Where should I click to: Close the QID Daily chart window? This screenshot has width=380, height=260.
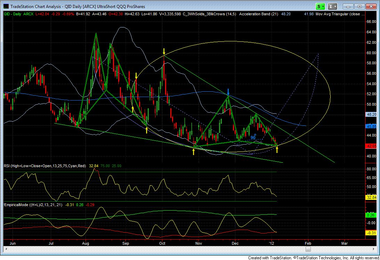tap(371, 7)
